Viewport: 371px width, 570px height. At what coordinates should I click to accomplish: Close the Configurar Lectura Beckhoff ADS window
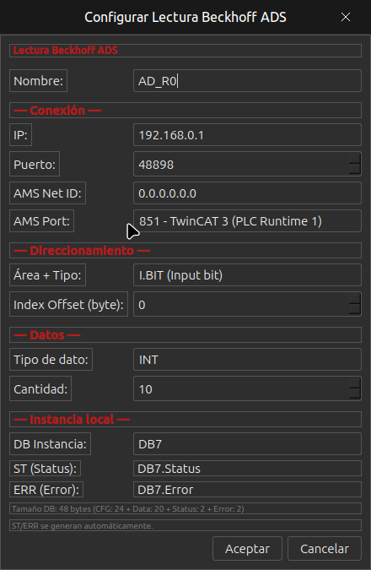point(346,17)
